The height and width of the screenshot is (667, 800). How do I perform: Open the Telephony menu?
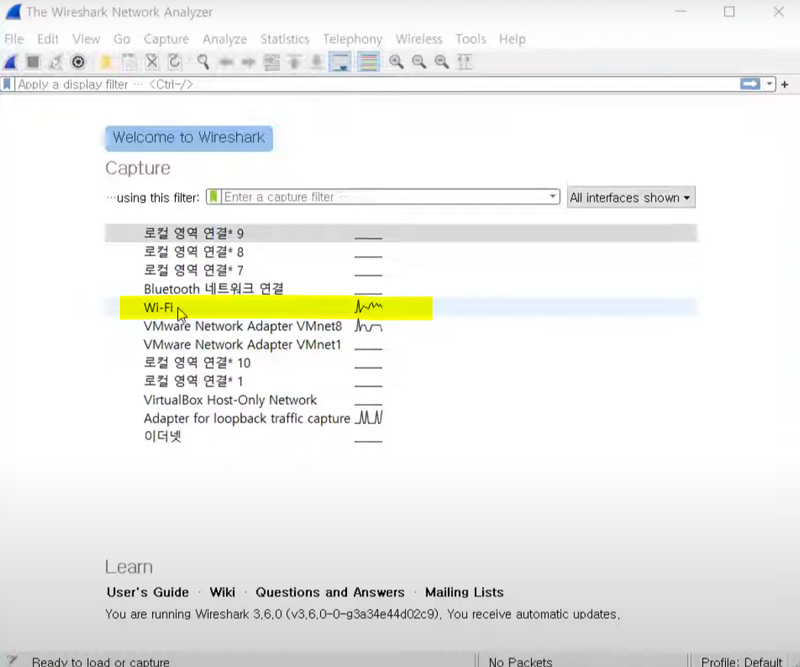tap(352, 39)
